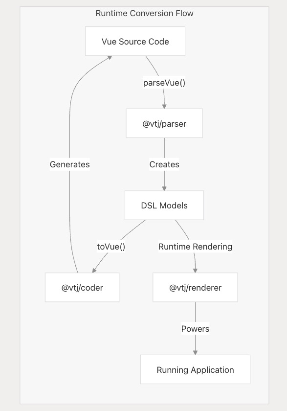The height and width of the screenshot is (411, 287).
Task: Select the Generates edge label
Action: coord(69,164)
